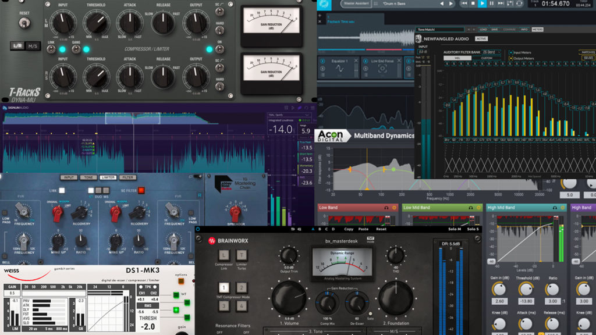This screenshot has height=335, width=596.
Task: Solo the High Mid Band with headphones icon
Action: click(x=555, y=208)
